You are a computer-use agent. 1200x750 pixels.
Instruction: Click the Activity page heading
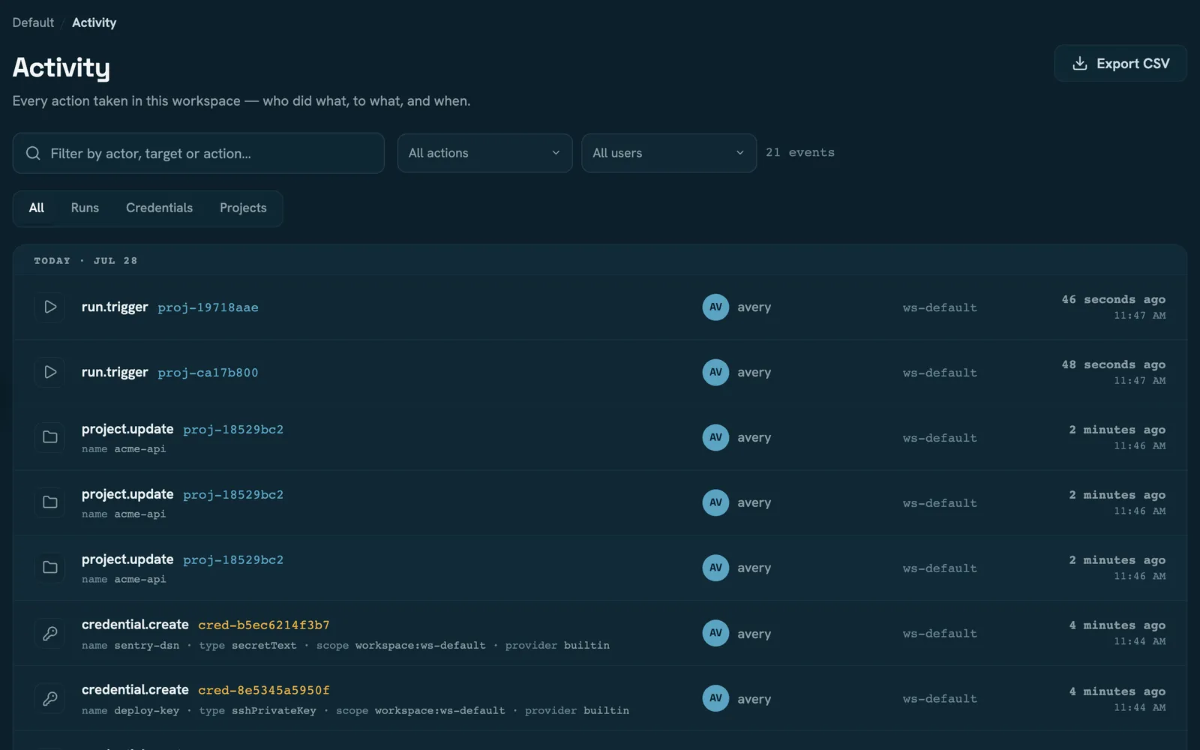61,67
